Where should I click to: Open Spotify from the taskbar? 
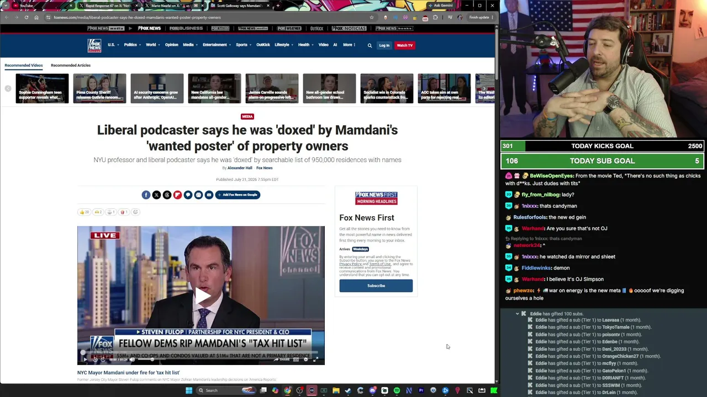tap(397, 390)
